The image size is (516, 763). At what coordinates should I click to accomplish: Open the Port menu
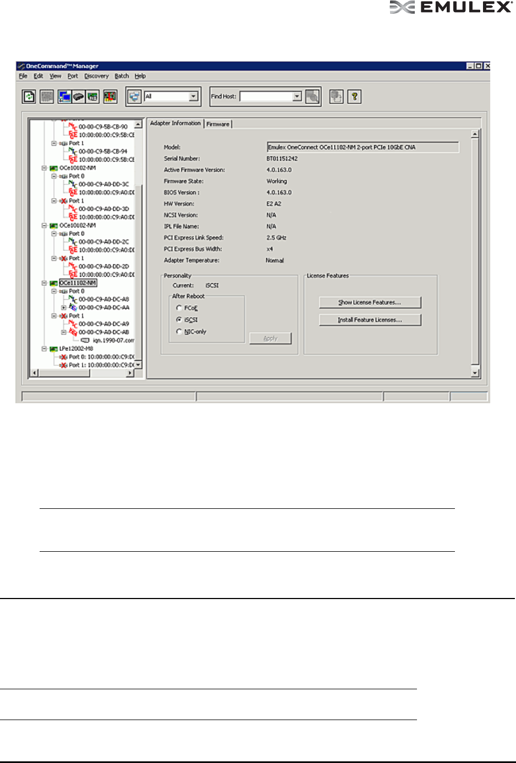click(x=73, y=76)
